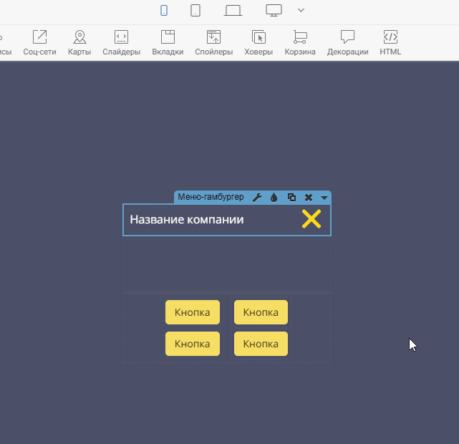Select the desktop monitor viewport
Screen dimensions: 459x444
[x=274, y=10]
